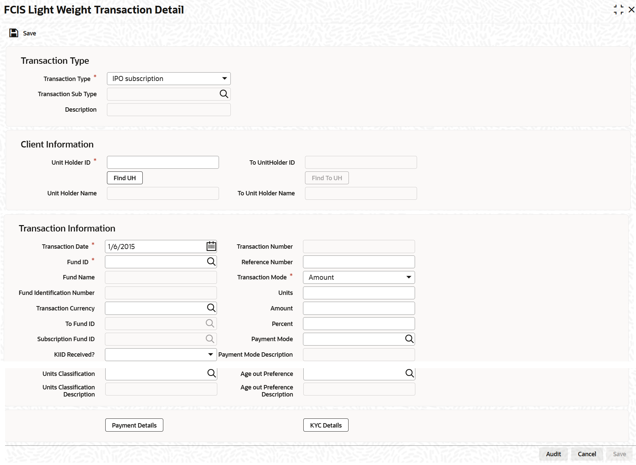Open the Transaction Date calendar picker
The width and height of the screenshot is (636, 465).
(211, 246)
